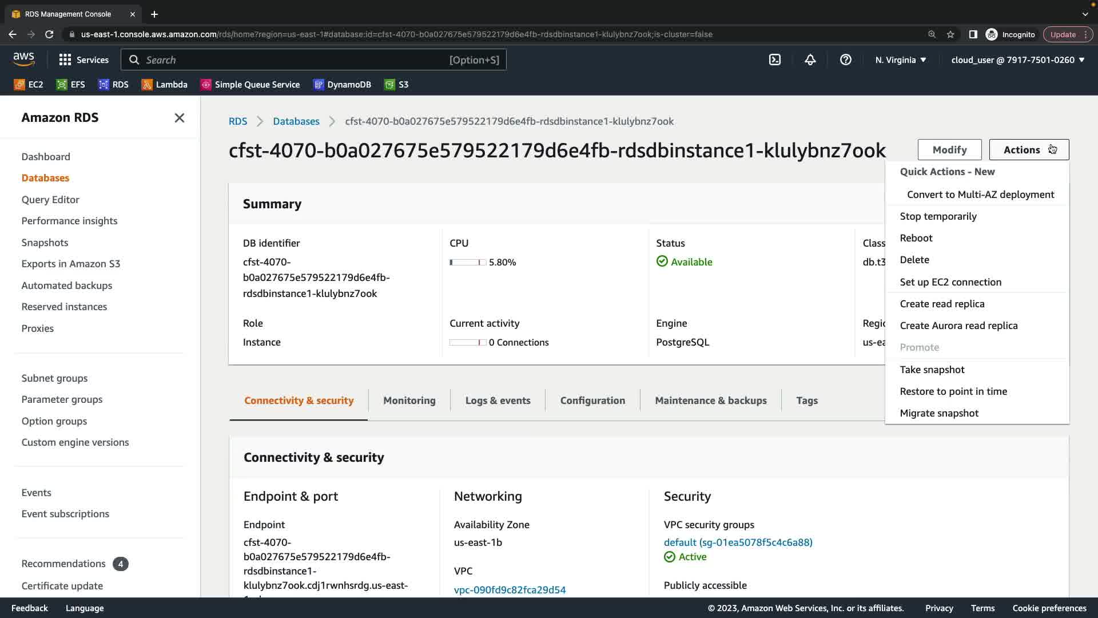Screen dimensions: 1098x618
Task: Click the AWS logo home icon
Action: pyautogui.click(x=23, y=59)
